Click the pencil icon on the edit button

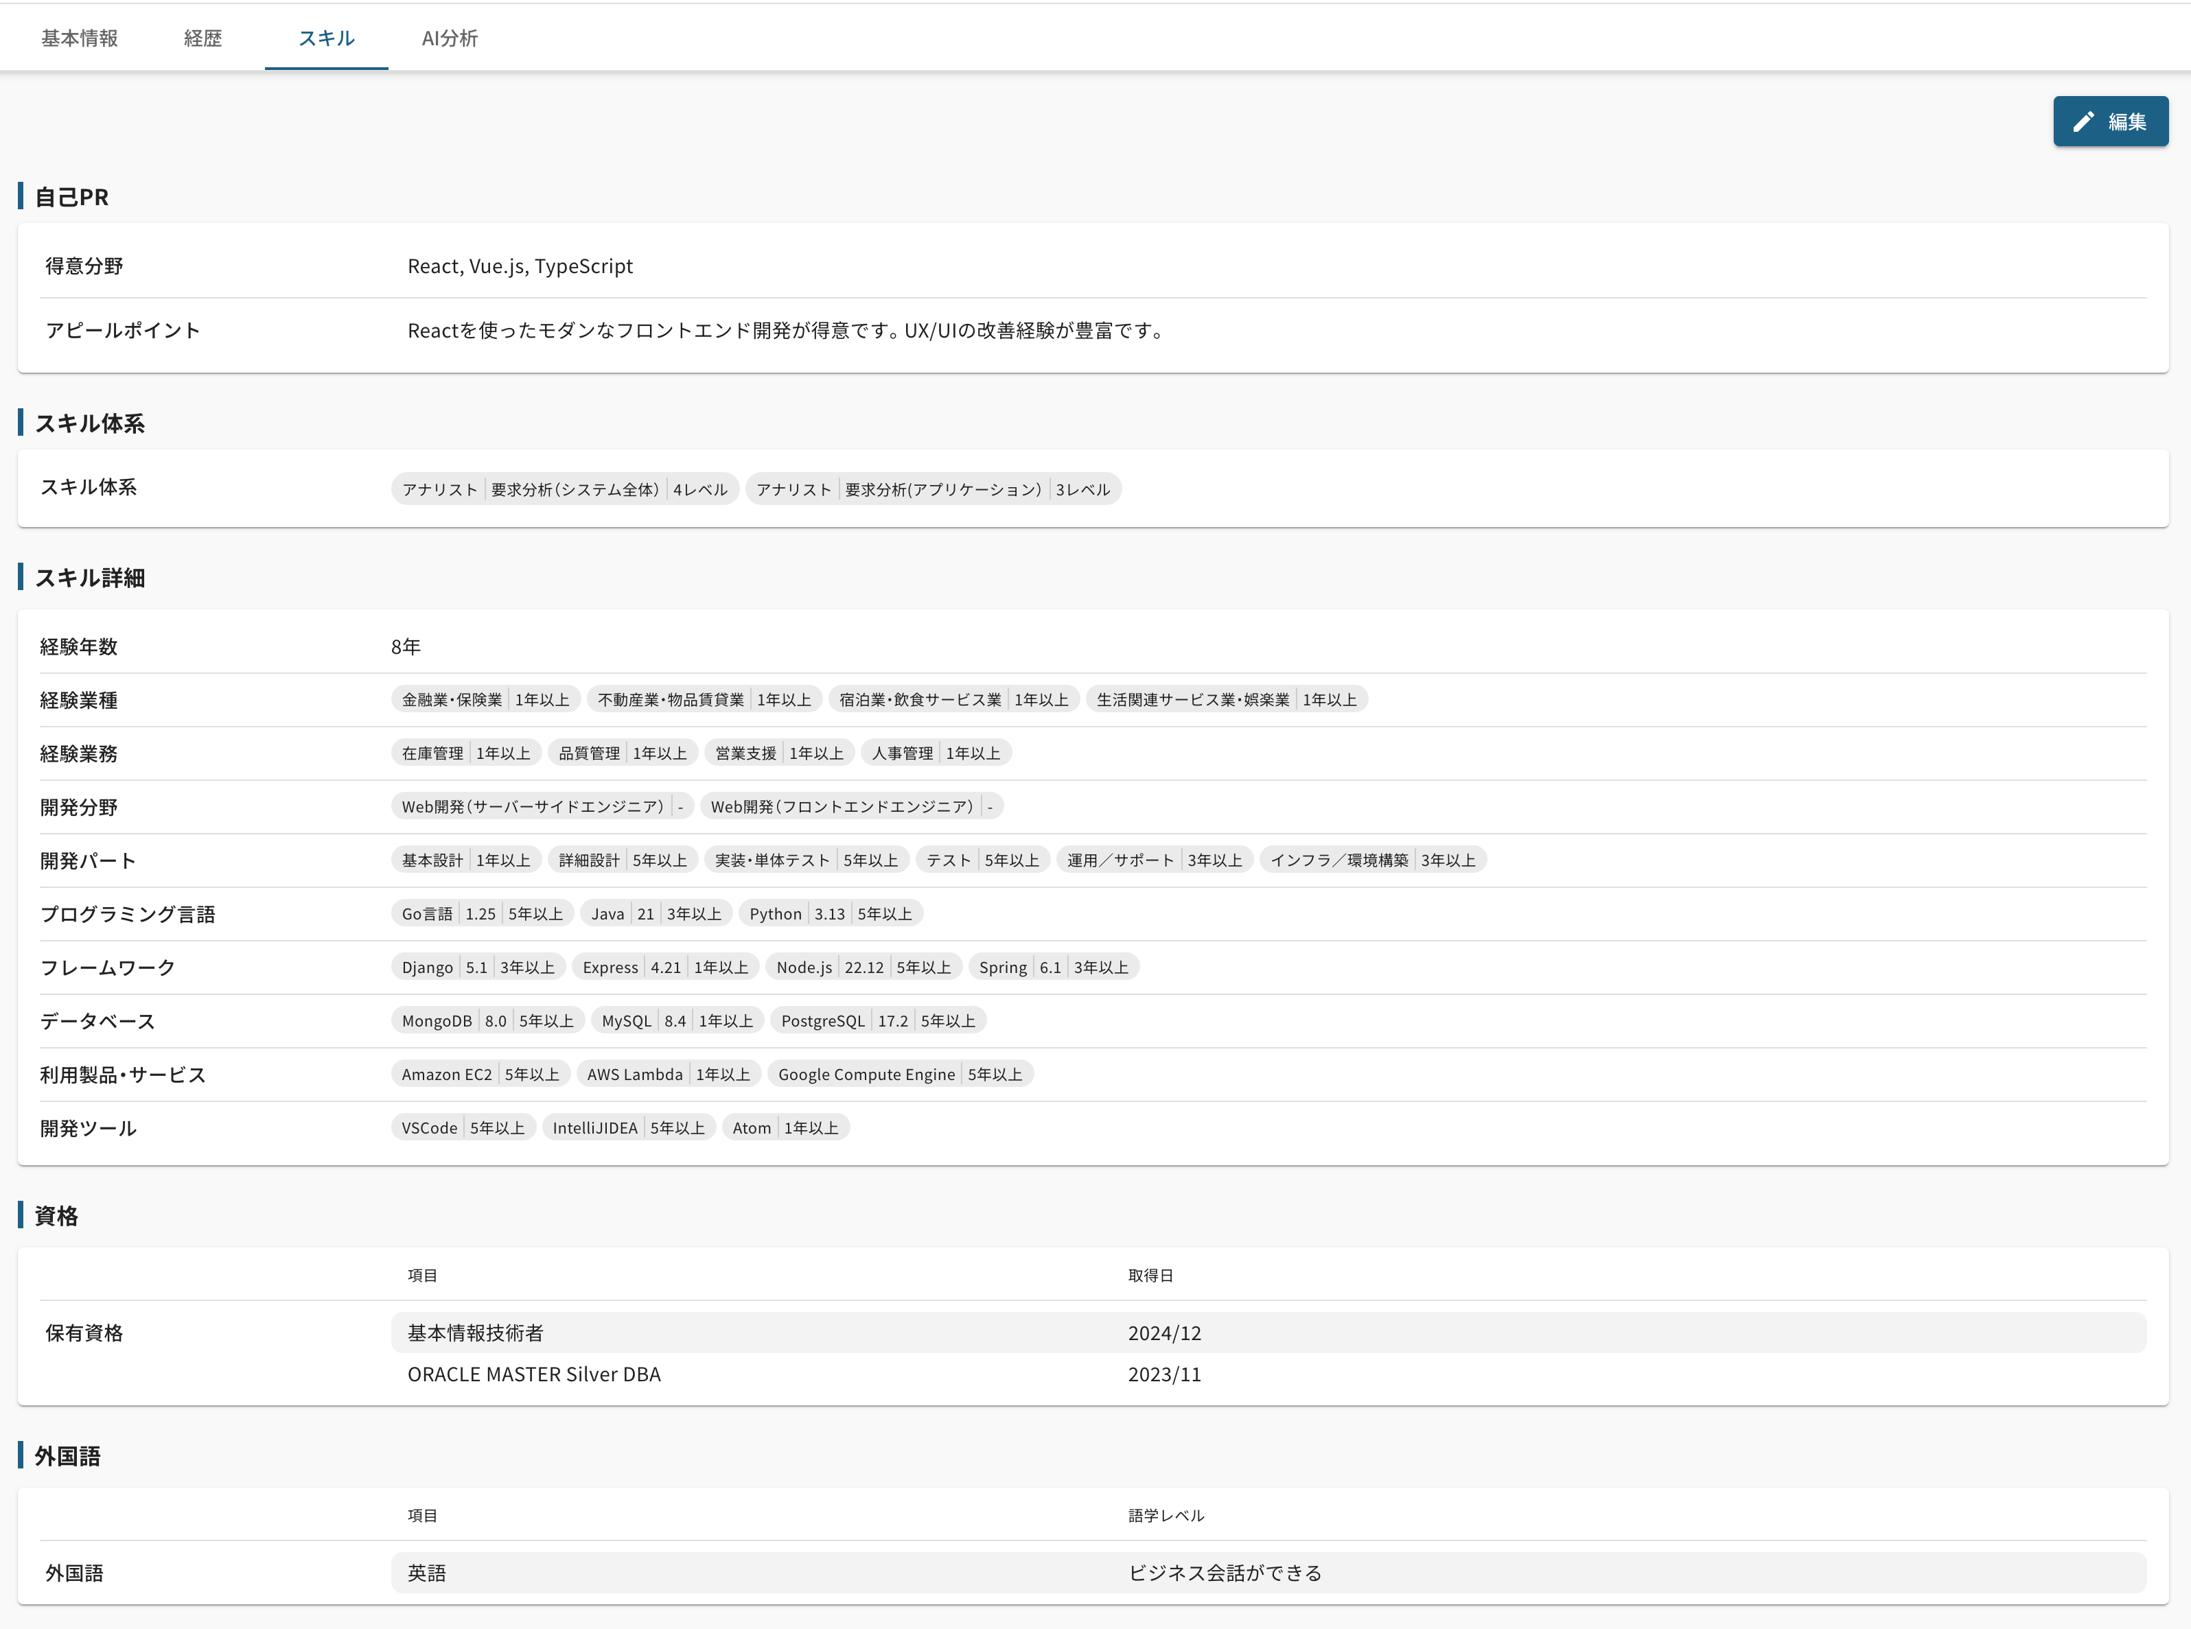point(2083,121)
